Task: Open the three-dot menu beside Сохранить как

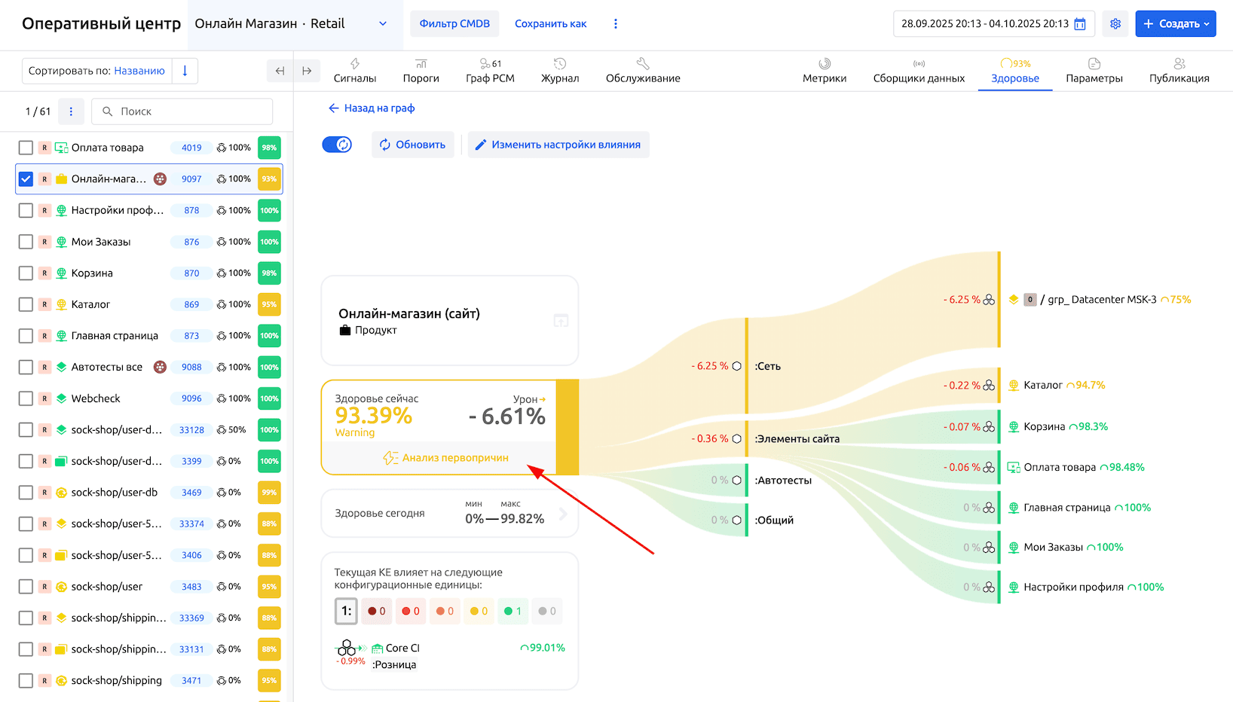Action: (x=616, y=24)
